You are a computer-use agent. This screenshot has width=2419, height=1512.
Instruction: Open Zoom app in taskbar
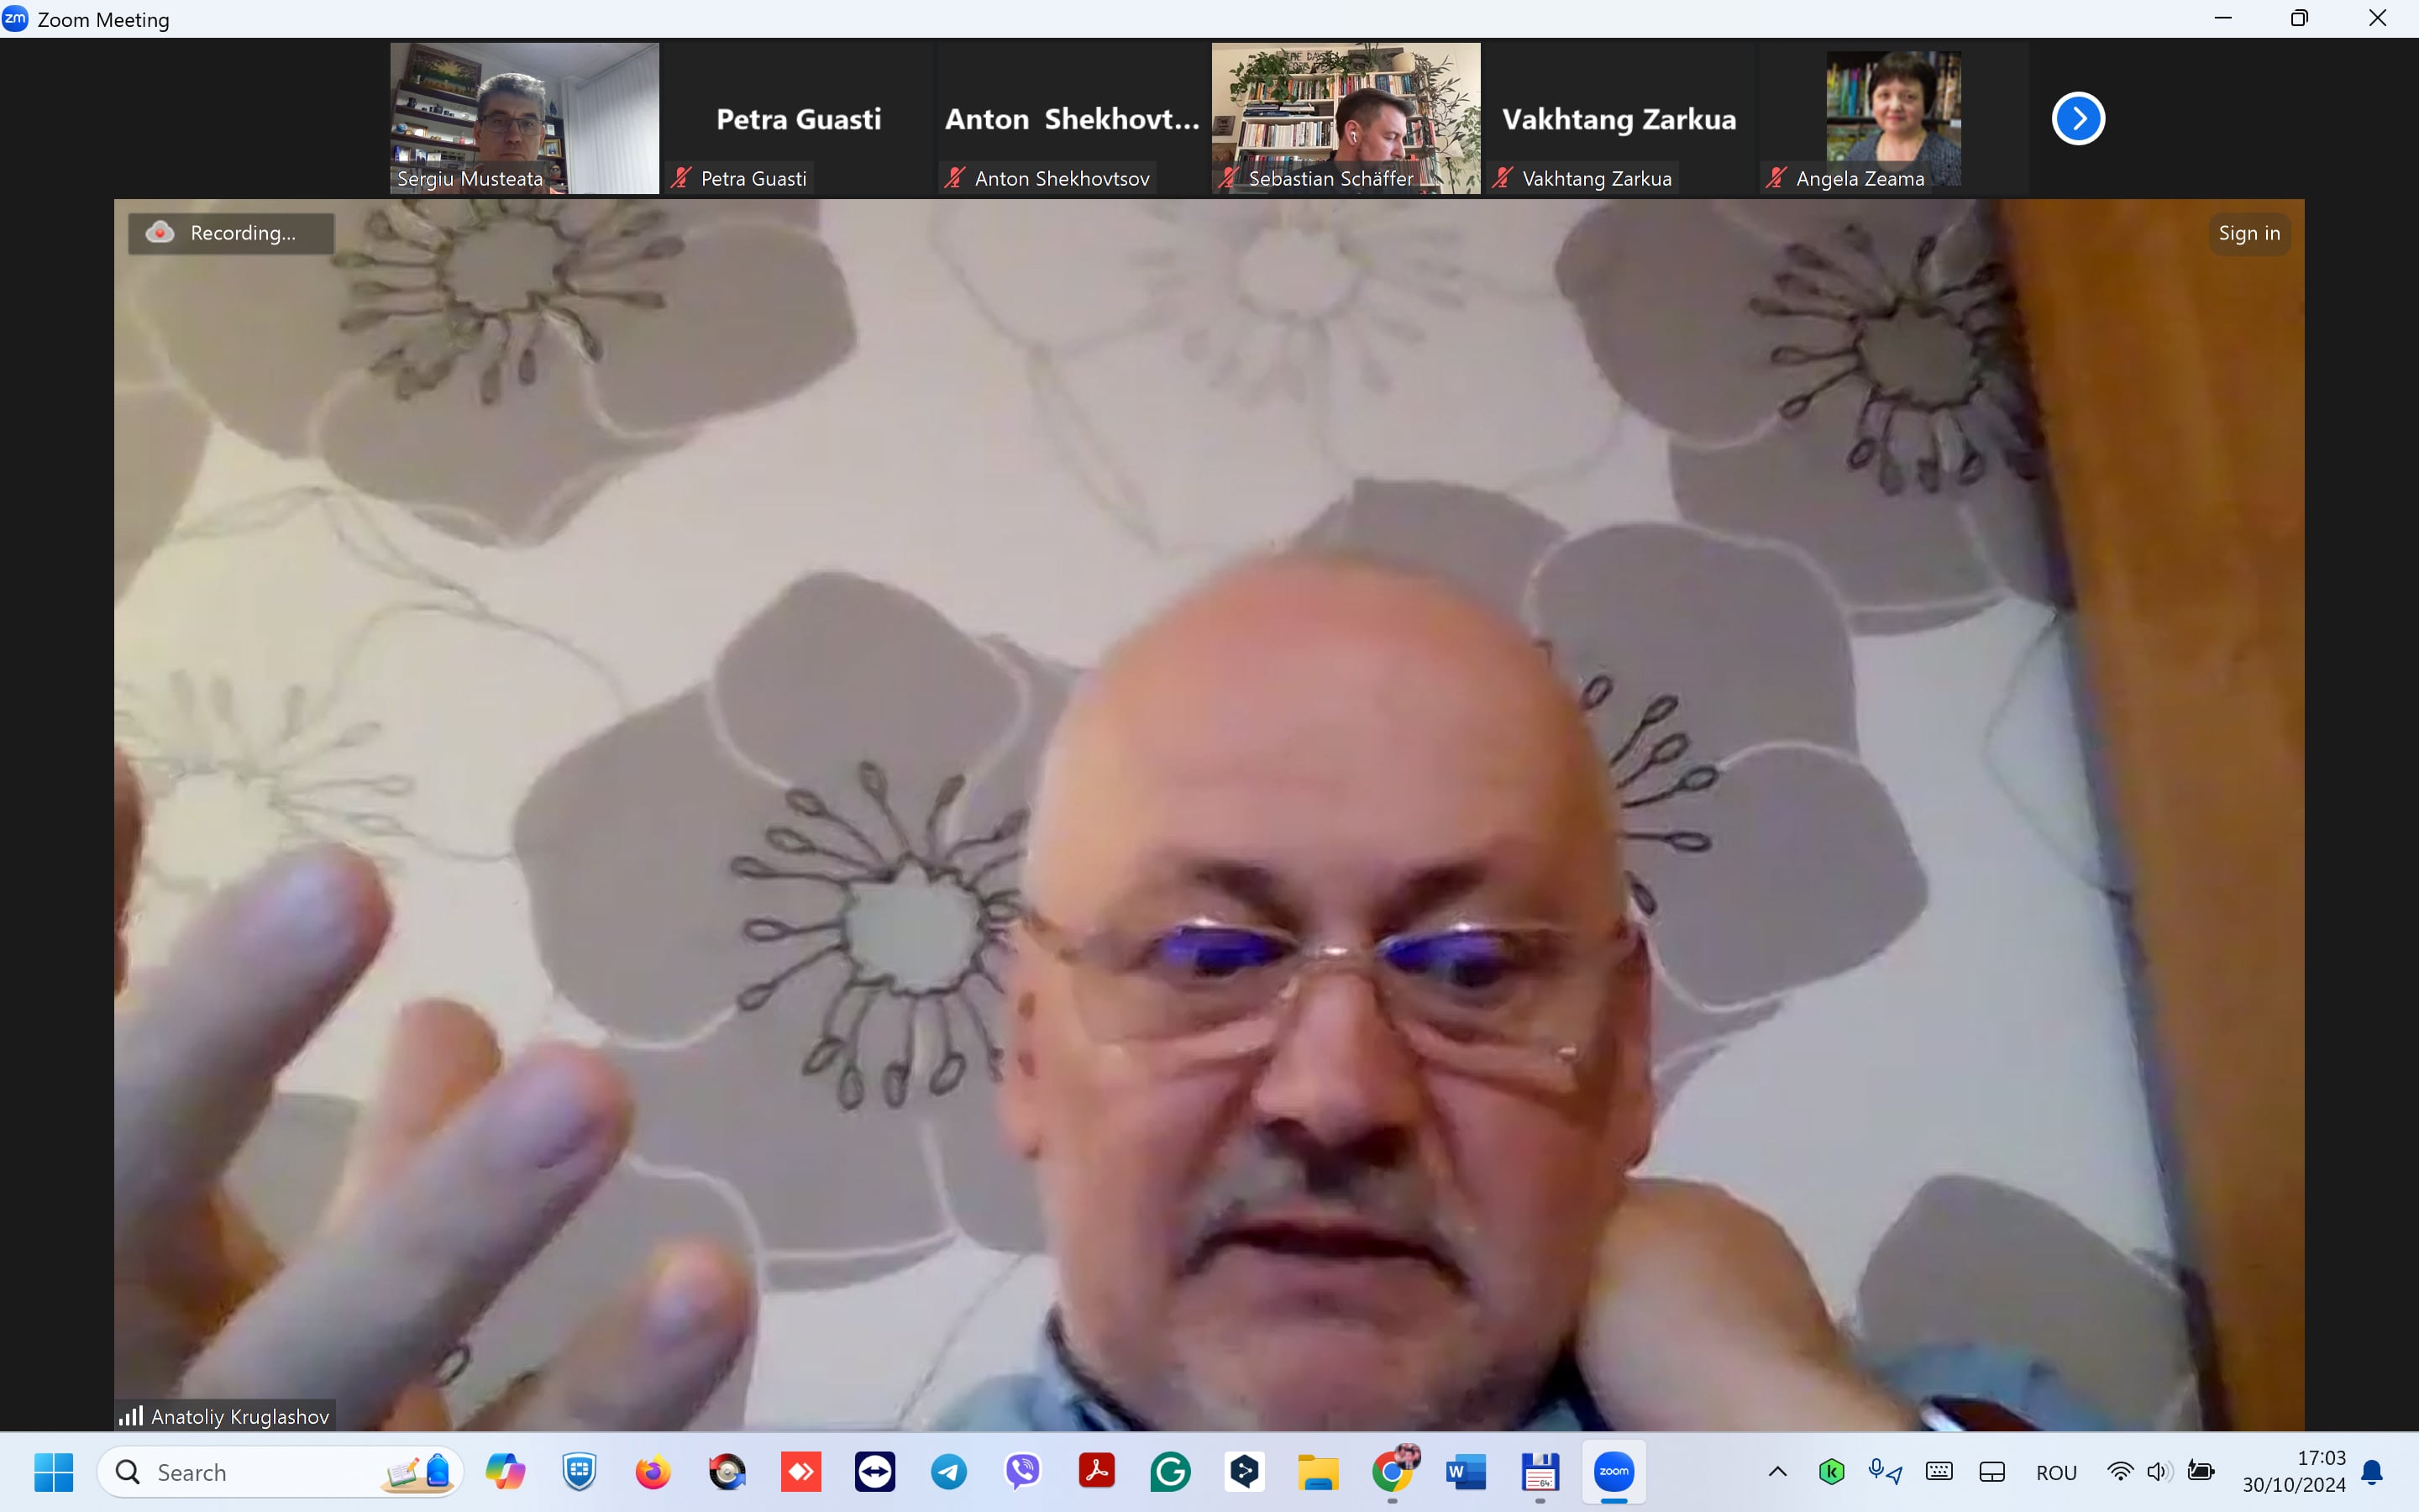[x=1613, y=1471]
